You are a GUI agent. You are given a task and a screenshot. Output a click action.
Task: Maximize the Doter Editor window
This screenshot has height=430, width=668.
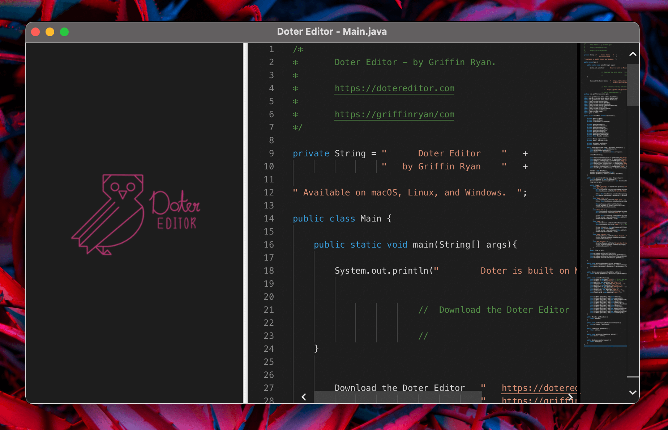[x=64, y=32]
